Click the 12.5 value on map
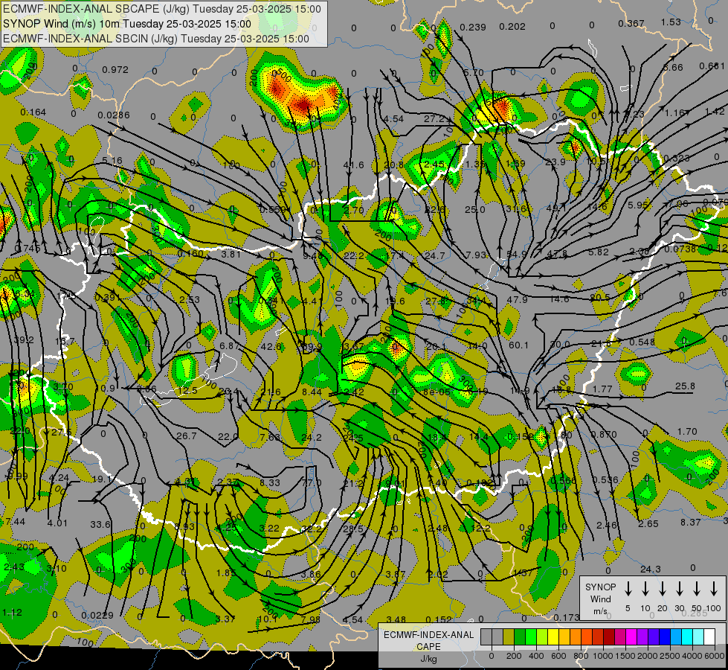728x670 pixels. [187, 391]
